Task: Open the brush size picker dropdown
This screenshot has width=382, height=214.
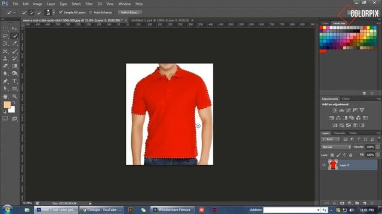Action: click(54, 12)
